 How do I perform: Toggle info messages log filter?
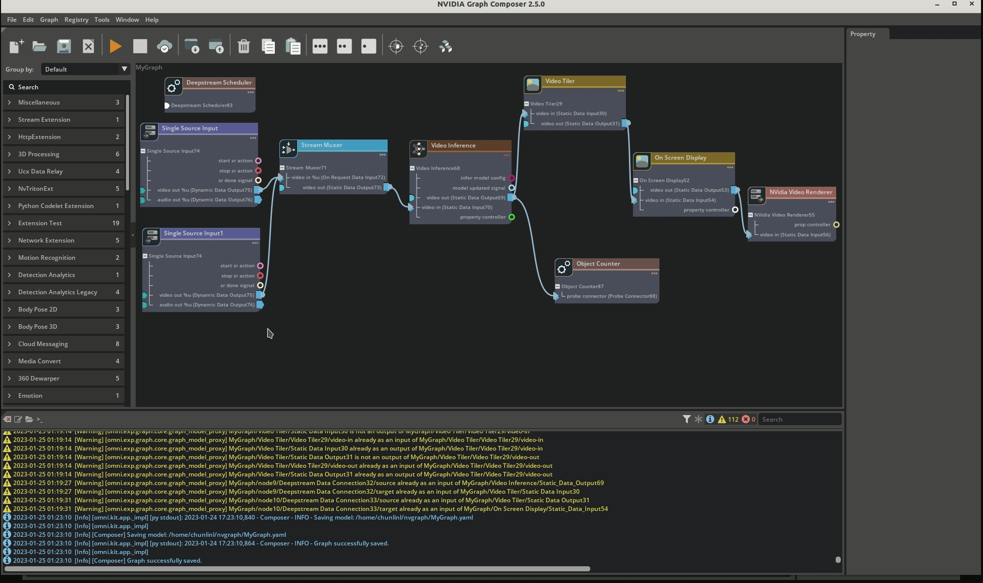click(x=710, y=419)
